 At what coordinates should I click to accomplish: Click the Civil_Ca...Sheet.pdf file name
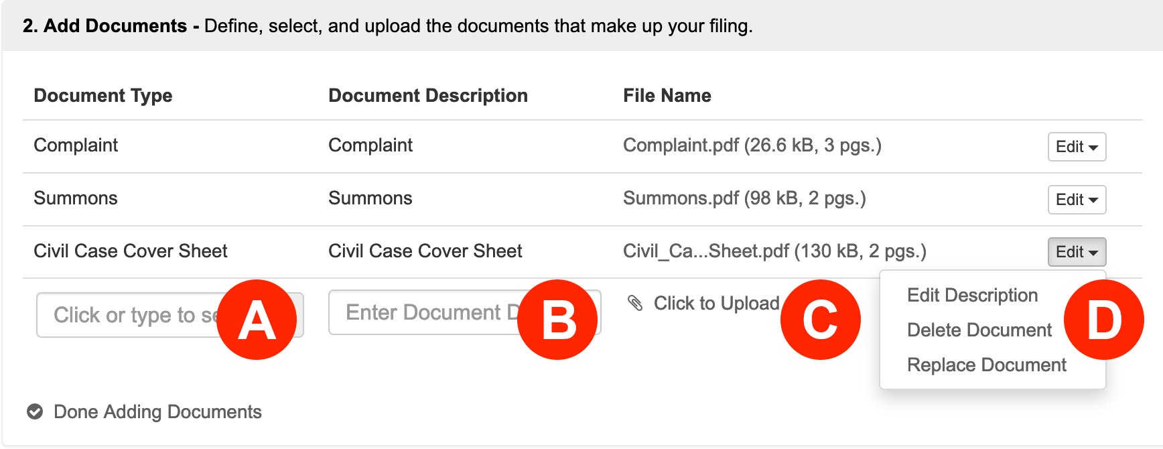774,251
